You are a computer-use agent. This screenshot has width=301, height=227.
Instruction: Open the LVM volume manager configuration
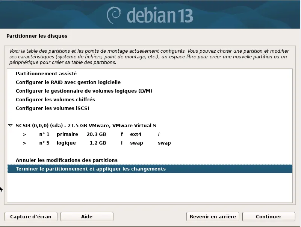tap(84, 91)
